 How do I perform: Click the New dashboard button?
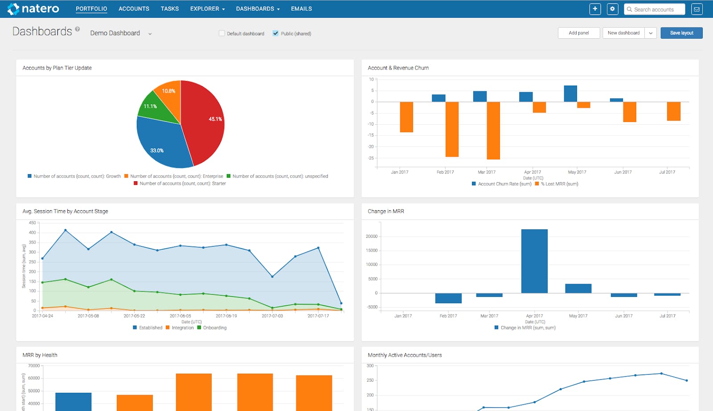[x=623, y=33]
